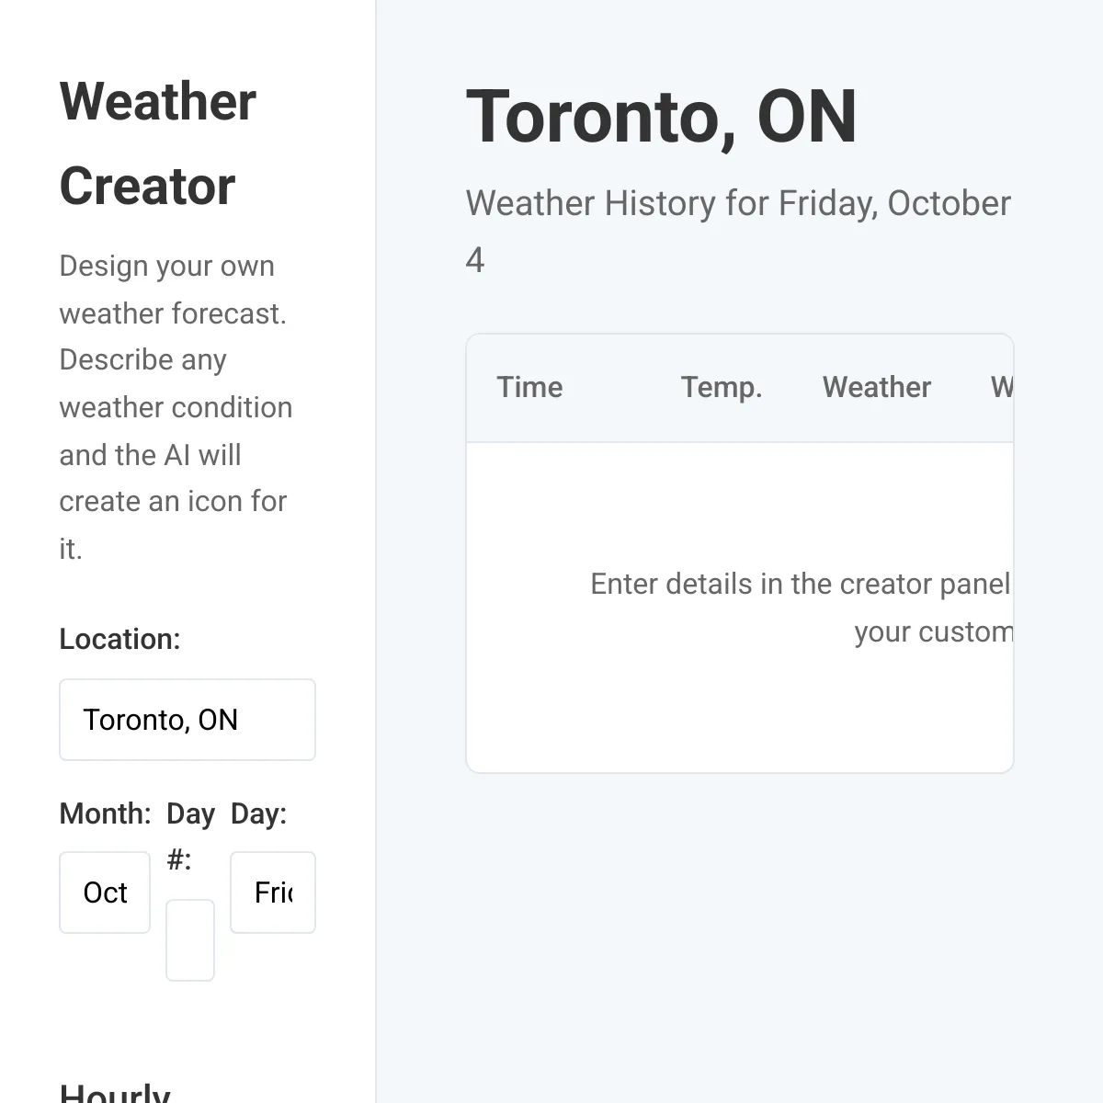Viewport: 1103px width, 1103px height.
Task: Click the date number 4 under the subtitle
Action: [474, 260]
